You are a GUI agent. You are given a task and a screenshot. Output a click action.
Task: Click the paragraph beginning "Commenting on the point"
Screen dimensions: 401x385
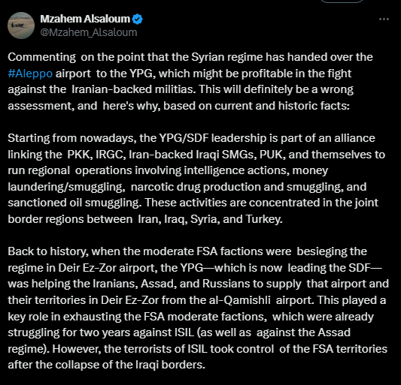click(x=190, y=81)
